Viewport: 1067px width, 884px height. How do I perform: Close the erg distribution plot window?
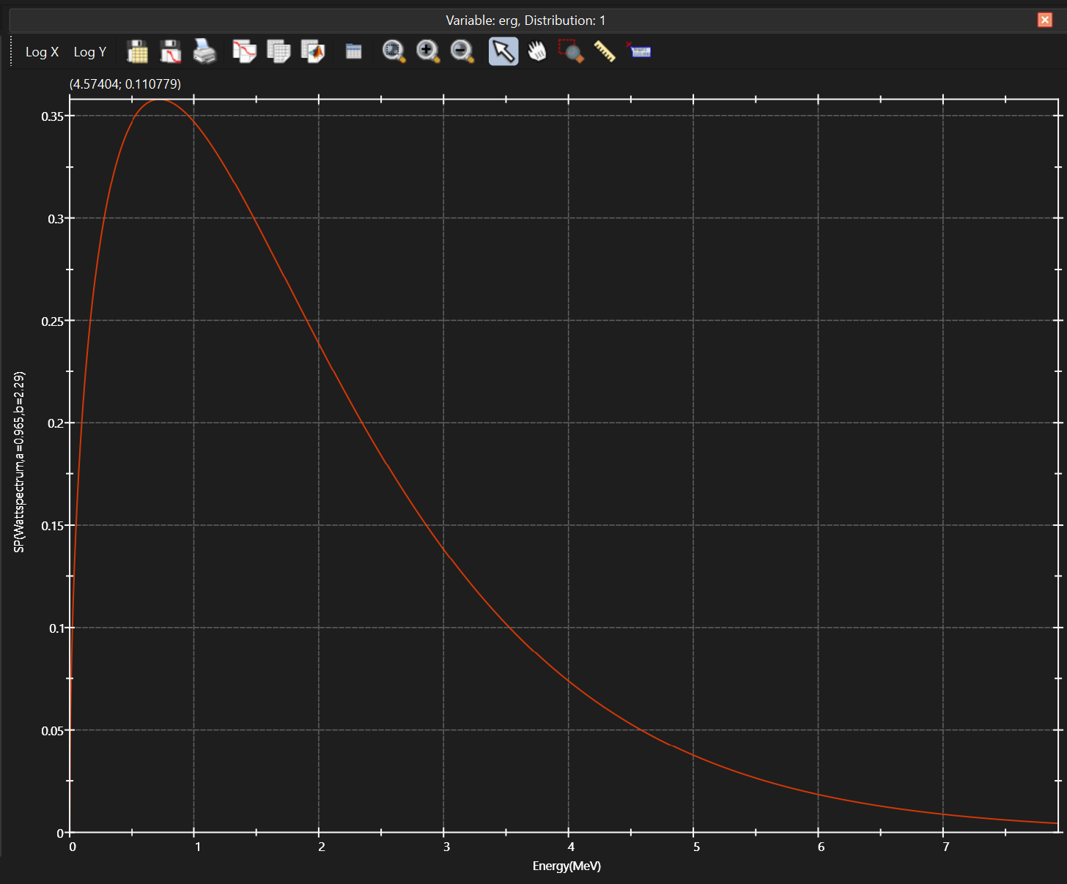(1045, 20)
